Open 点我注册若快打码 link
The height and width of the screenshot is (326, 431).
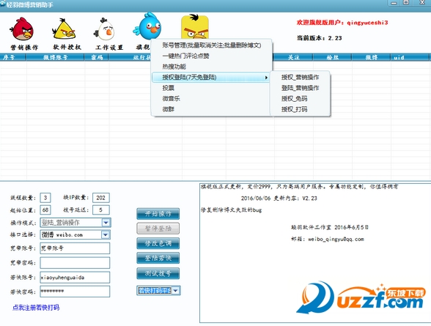(36, 308)
